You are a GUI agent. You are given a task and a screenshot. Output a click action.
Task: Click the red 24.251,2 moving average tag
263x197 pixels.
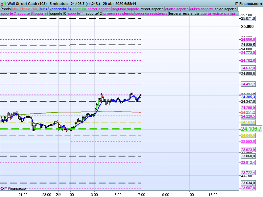pyautogui.click(x=248, y=112)
